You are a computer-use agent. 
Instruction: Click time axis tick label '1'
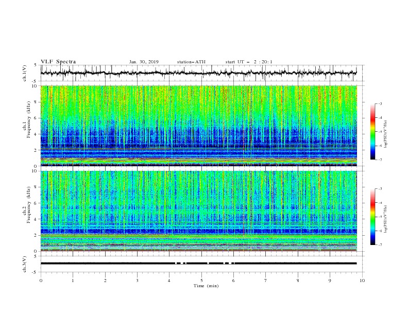(x=73, y=281)
